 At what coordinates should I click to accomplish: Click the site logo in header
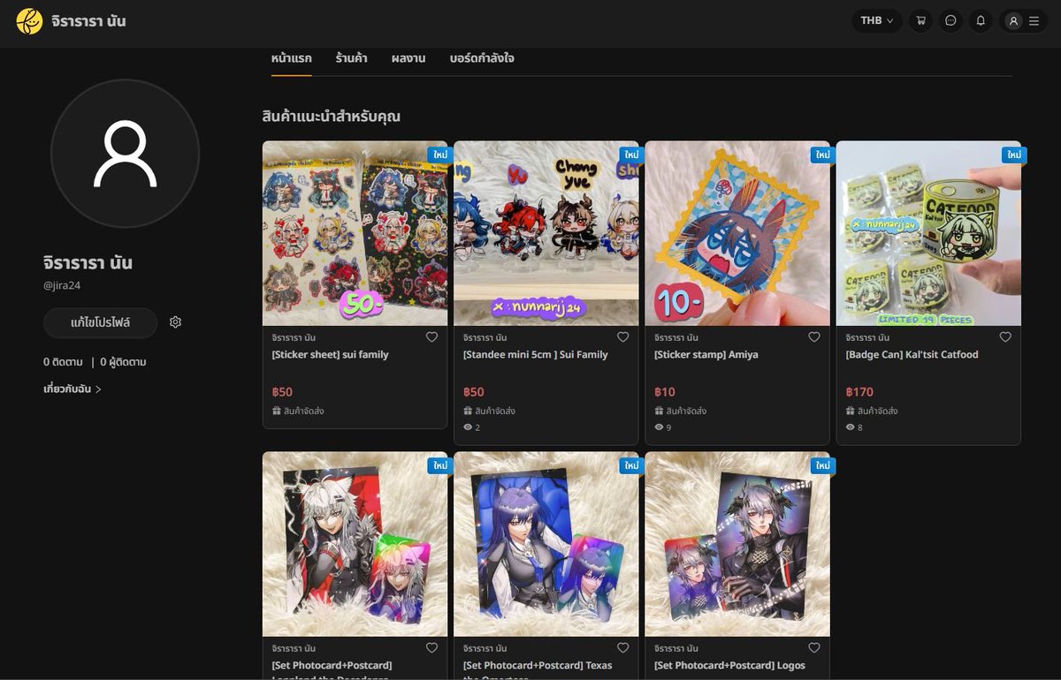tap(29, 20)
